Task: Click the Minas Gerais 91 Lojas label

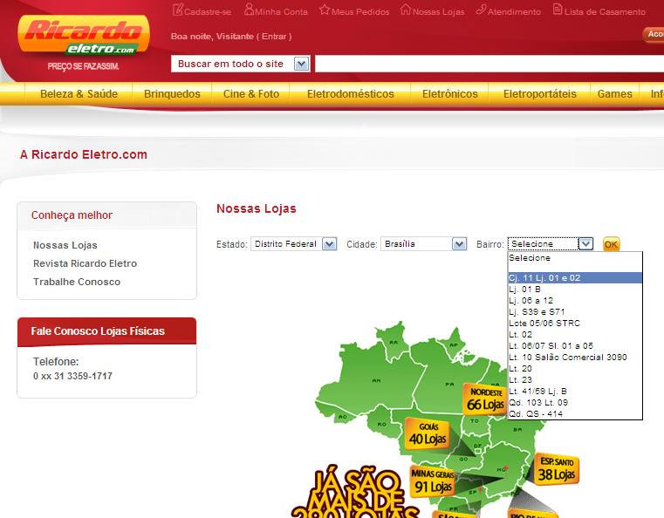Action: click(x=433, y=481)
